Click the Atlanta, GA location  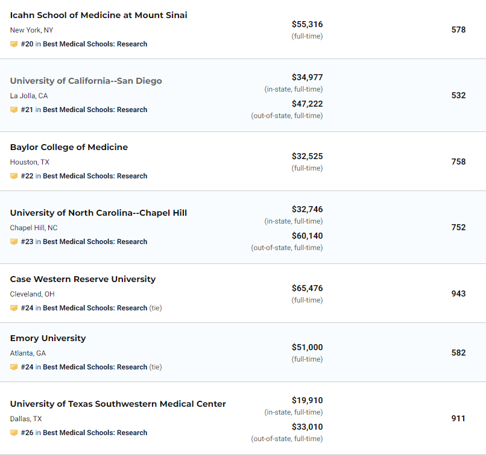tap(28, 353)
